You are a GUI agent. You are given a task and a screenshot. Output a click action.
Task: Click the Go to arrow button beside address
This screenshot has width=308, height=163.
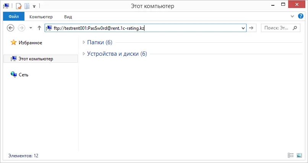coord(251,28)
